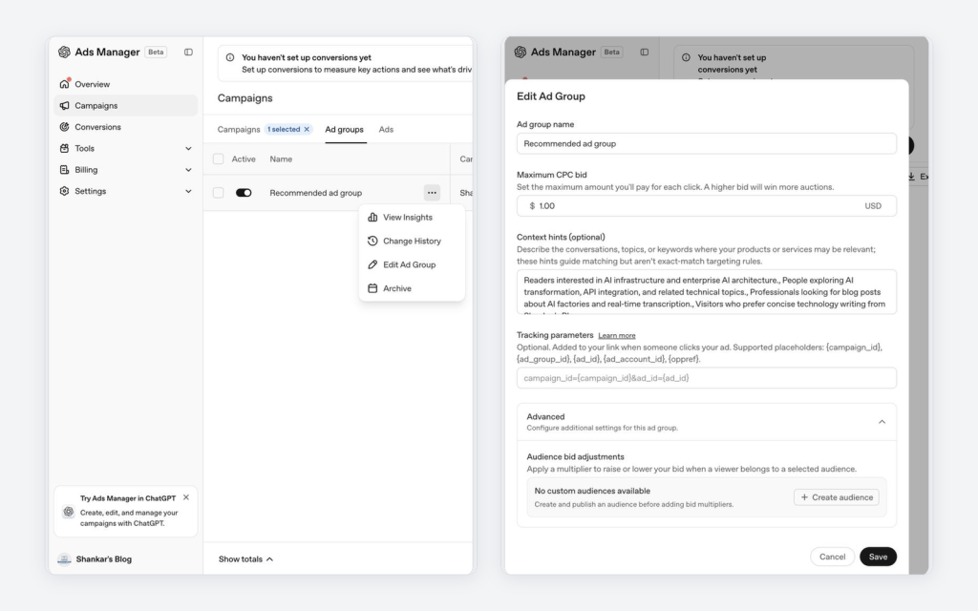Choose Change History from context menu
Image resolution: width=978 pixels, height=611 pixels.
[412, 241]
